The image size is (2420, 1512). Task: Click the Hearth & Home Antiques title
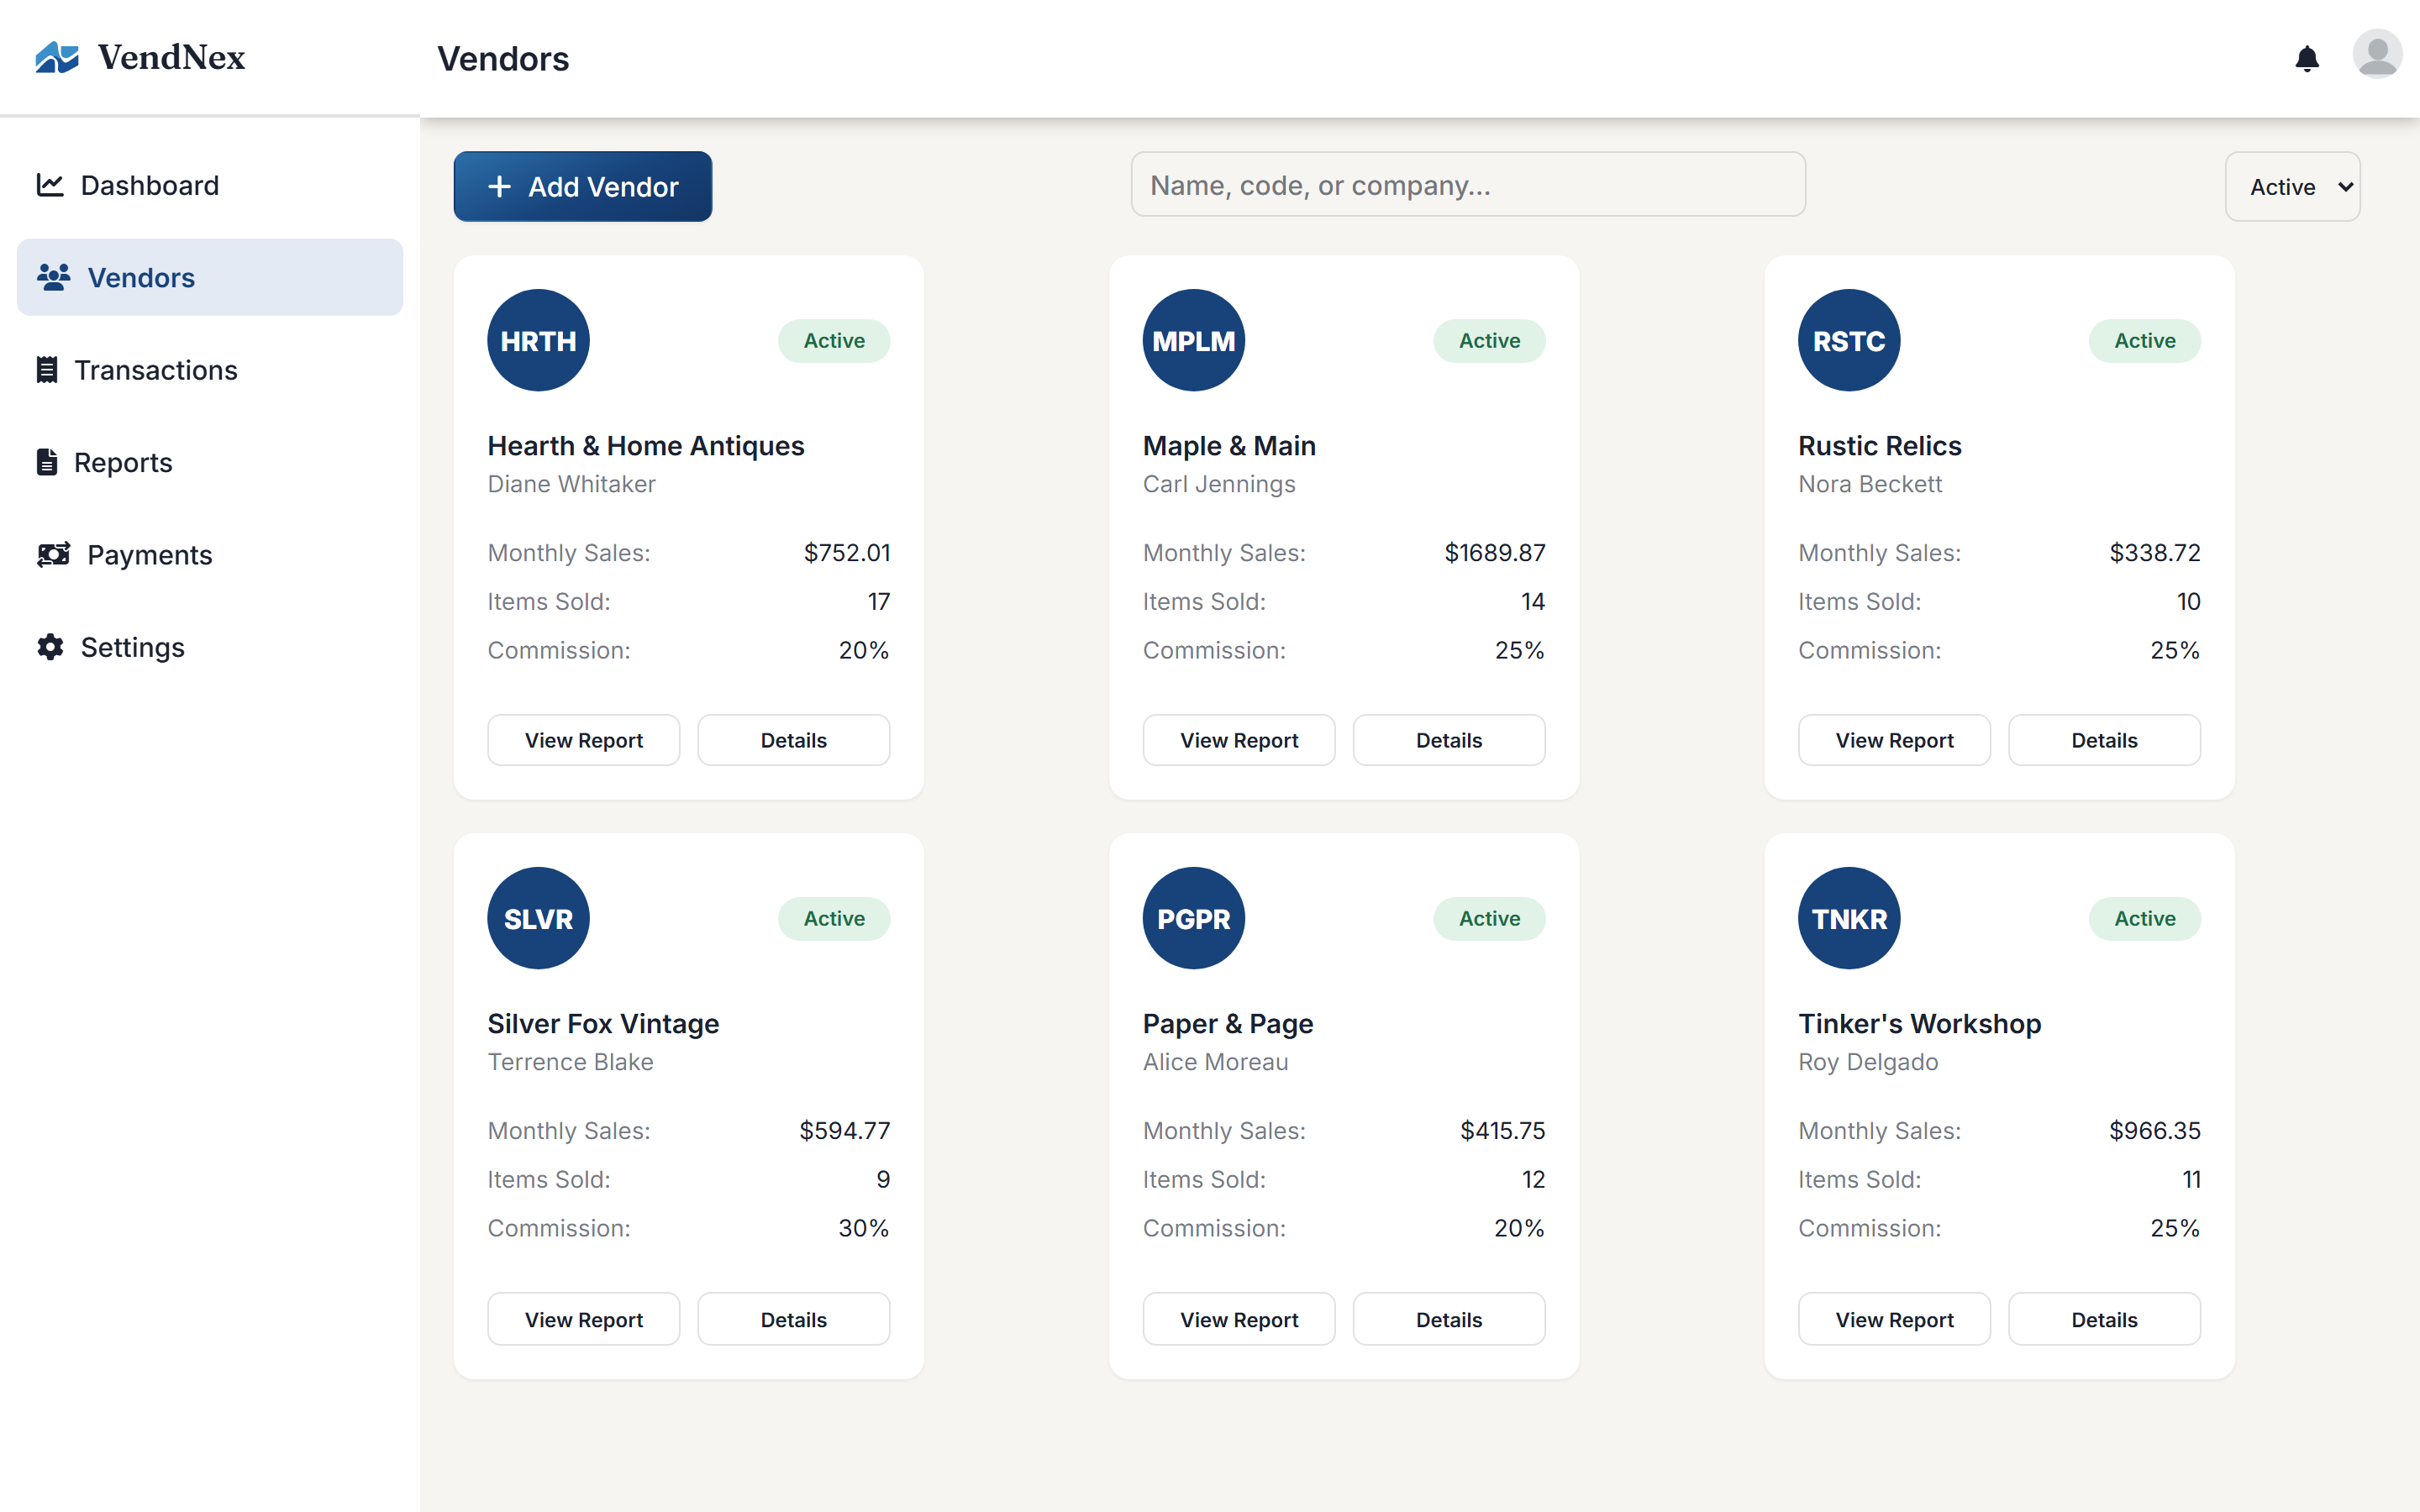click(646, 445)
